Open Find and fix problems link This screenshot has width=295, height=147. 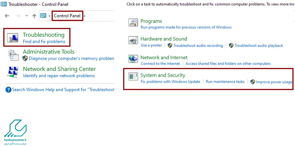44,42
